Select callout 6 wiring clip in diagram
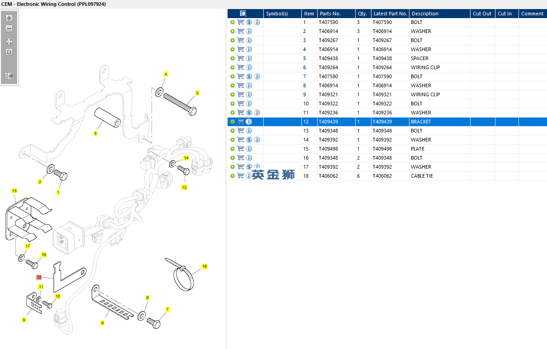 click(103, 323)
